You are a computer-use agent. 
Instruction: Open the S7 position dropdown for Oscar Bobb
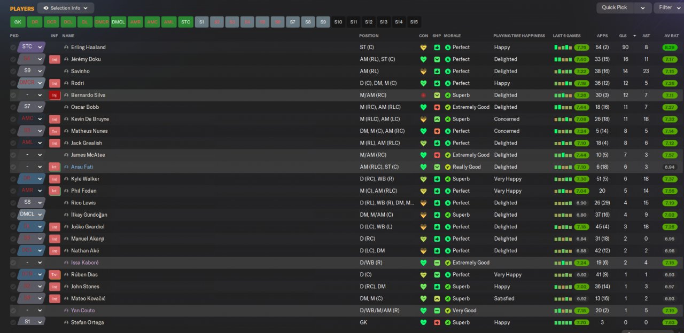click(x=31, y=107)
